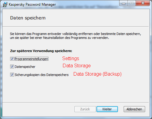Continue with the Weiter button
The height and width of the screenshot is (119, 152).
[x=107, y=109]
